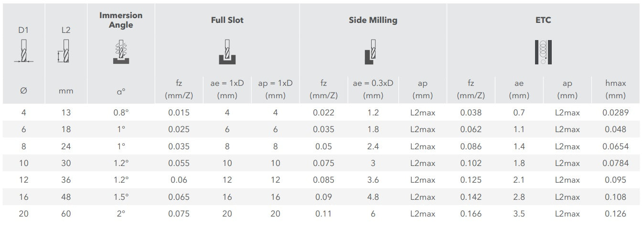
Task: Click the ap = 1xD column header
Action: point(275,89)
